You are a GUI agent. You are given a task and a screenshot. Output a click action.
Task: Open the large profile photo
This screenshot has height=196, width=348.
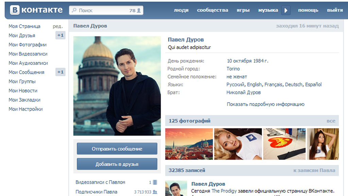pyautogui.click(x=117, y=86)
